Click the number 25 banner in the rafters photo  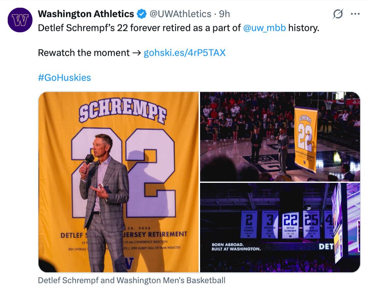pyautogui.click(x=311, y=224)
